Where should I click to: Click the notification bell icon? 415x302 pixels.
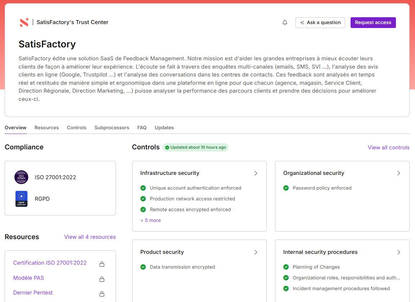[x=285, y=23]
